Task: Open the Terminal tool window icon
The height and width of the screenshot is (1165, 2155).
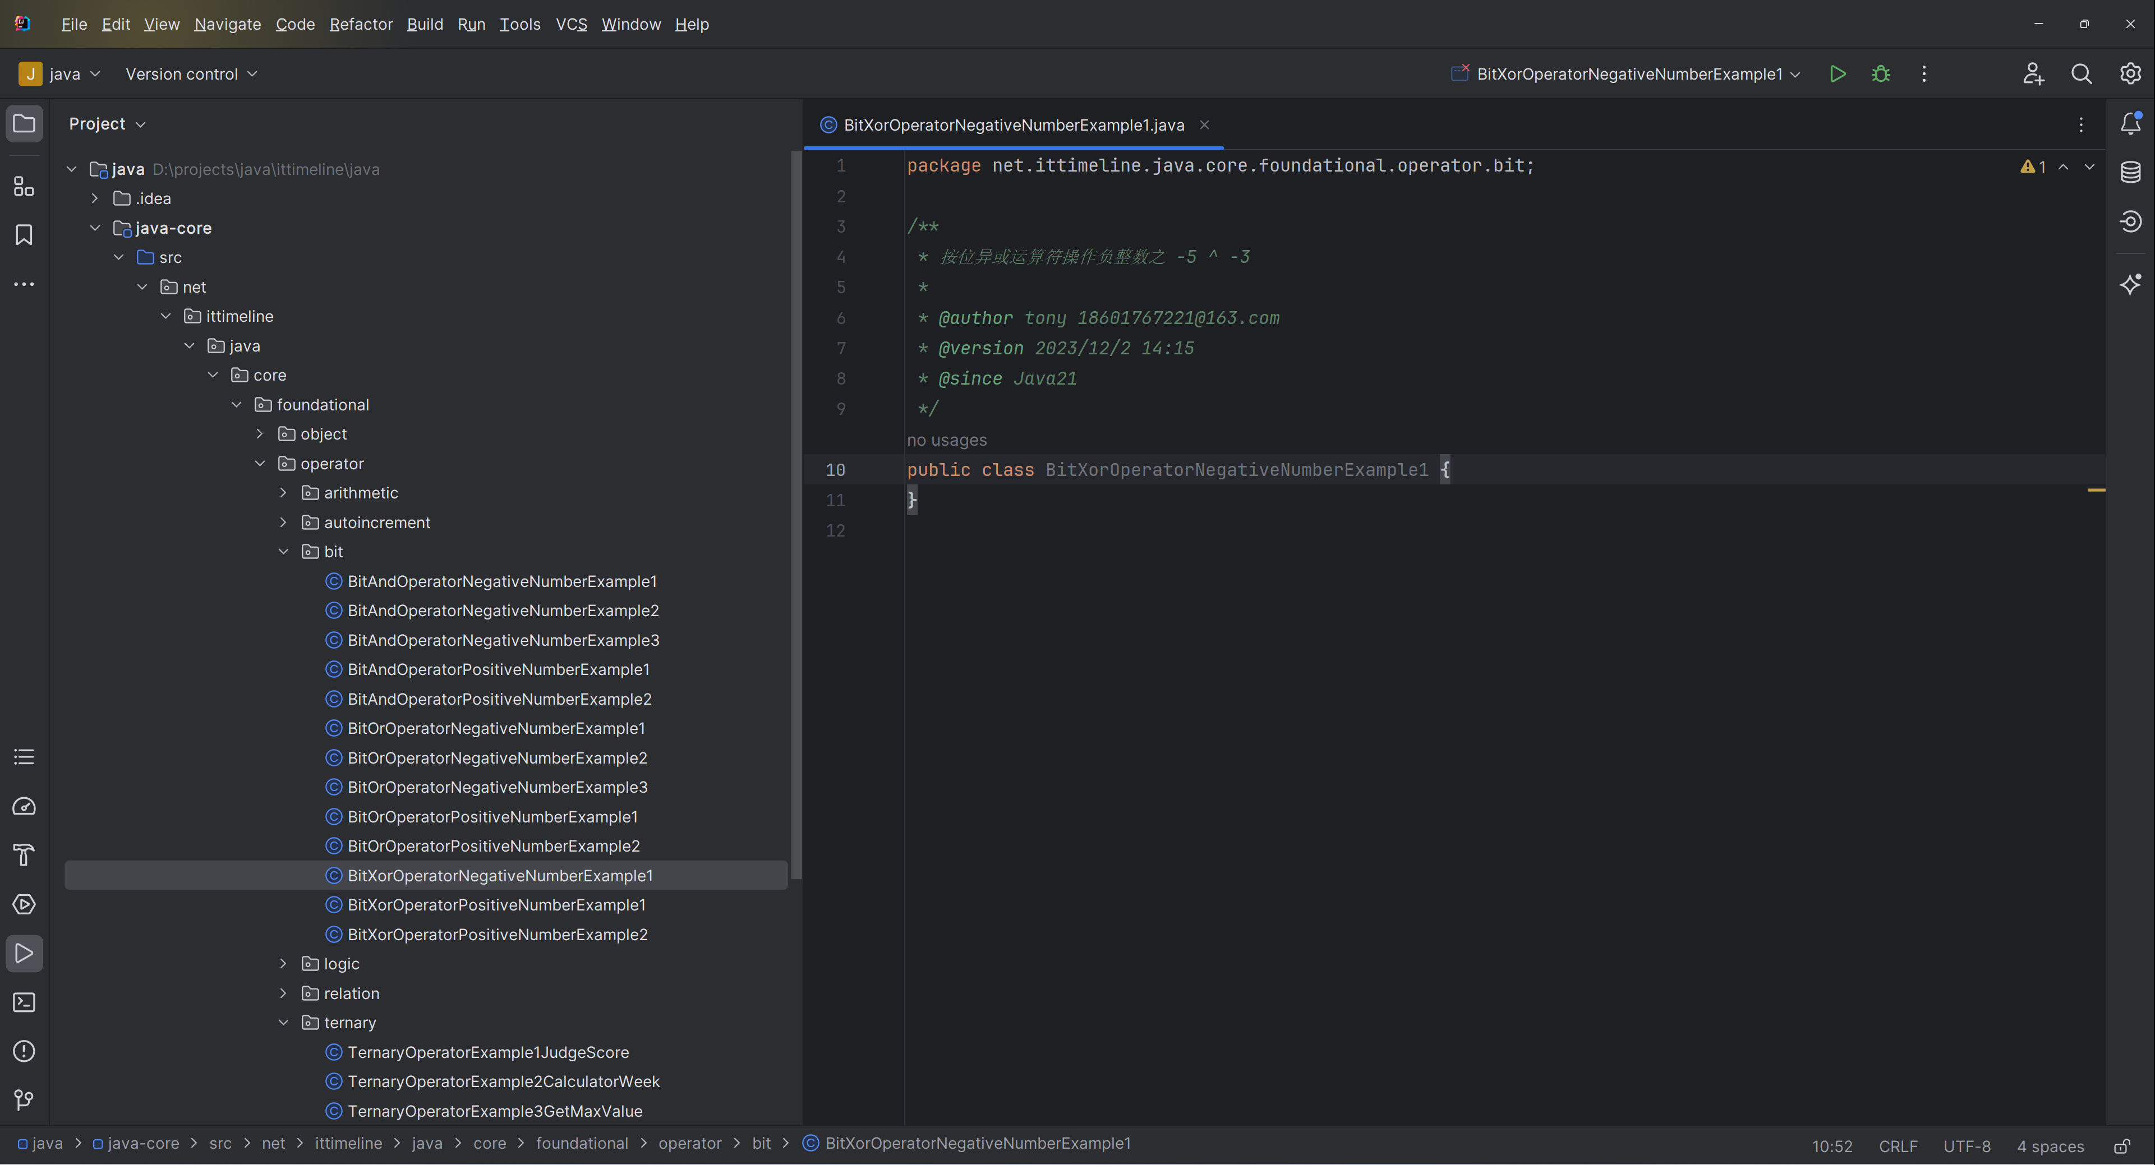Action: (24, 1002)
